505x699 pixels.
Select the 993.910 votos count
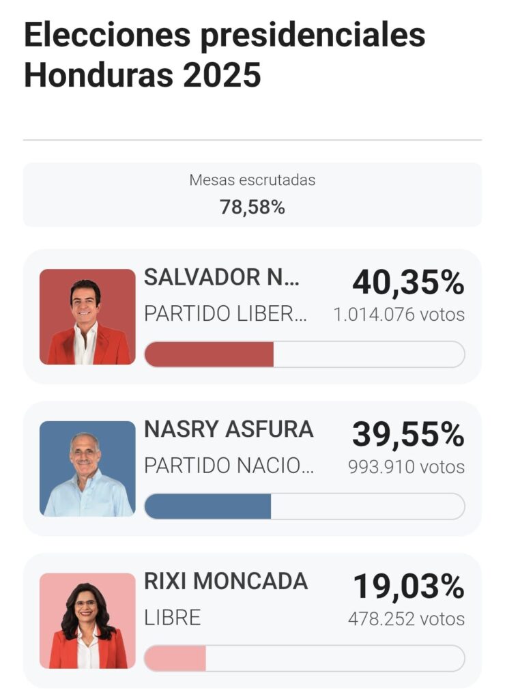click(406, 467)
